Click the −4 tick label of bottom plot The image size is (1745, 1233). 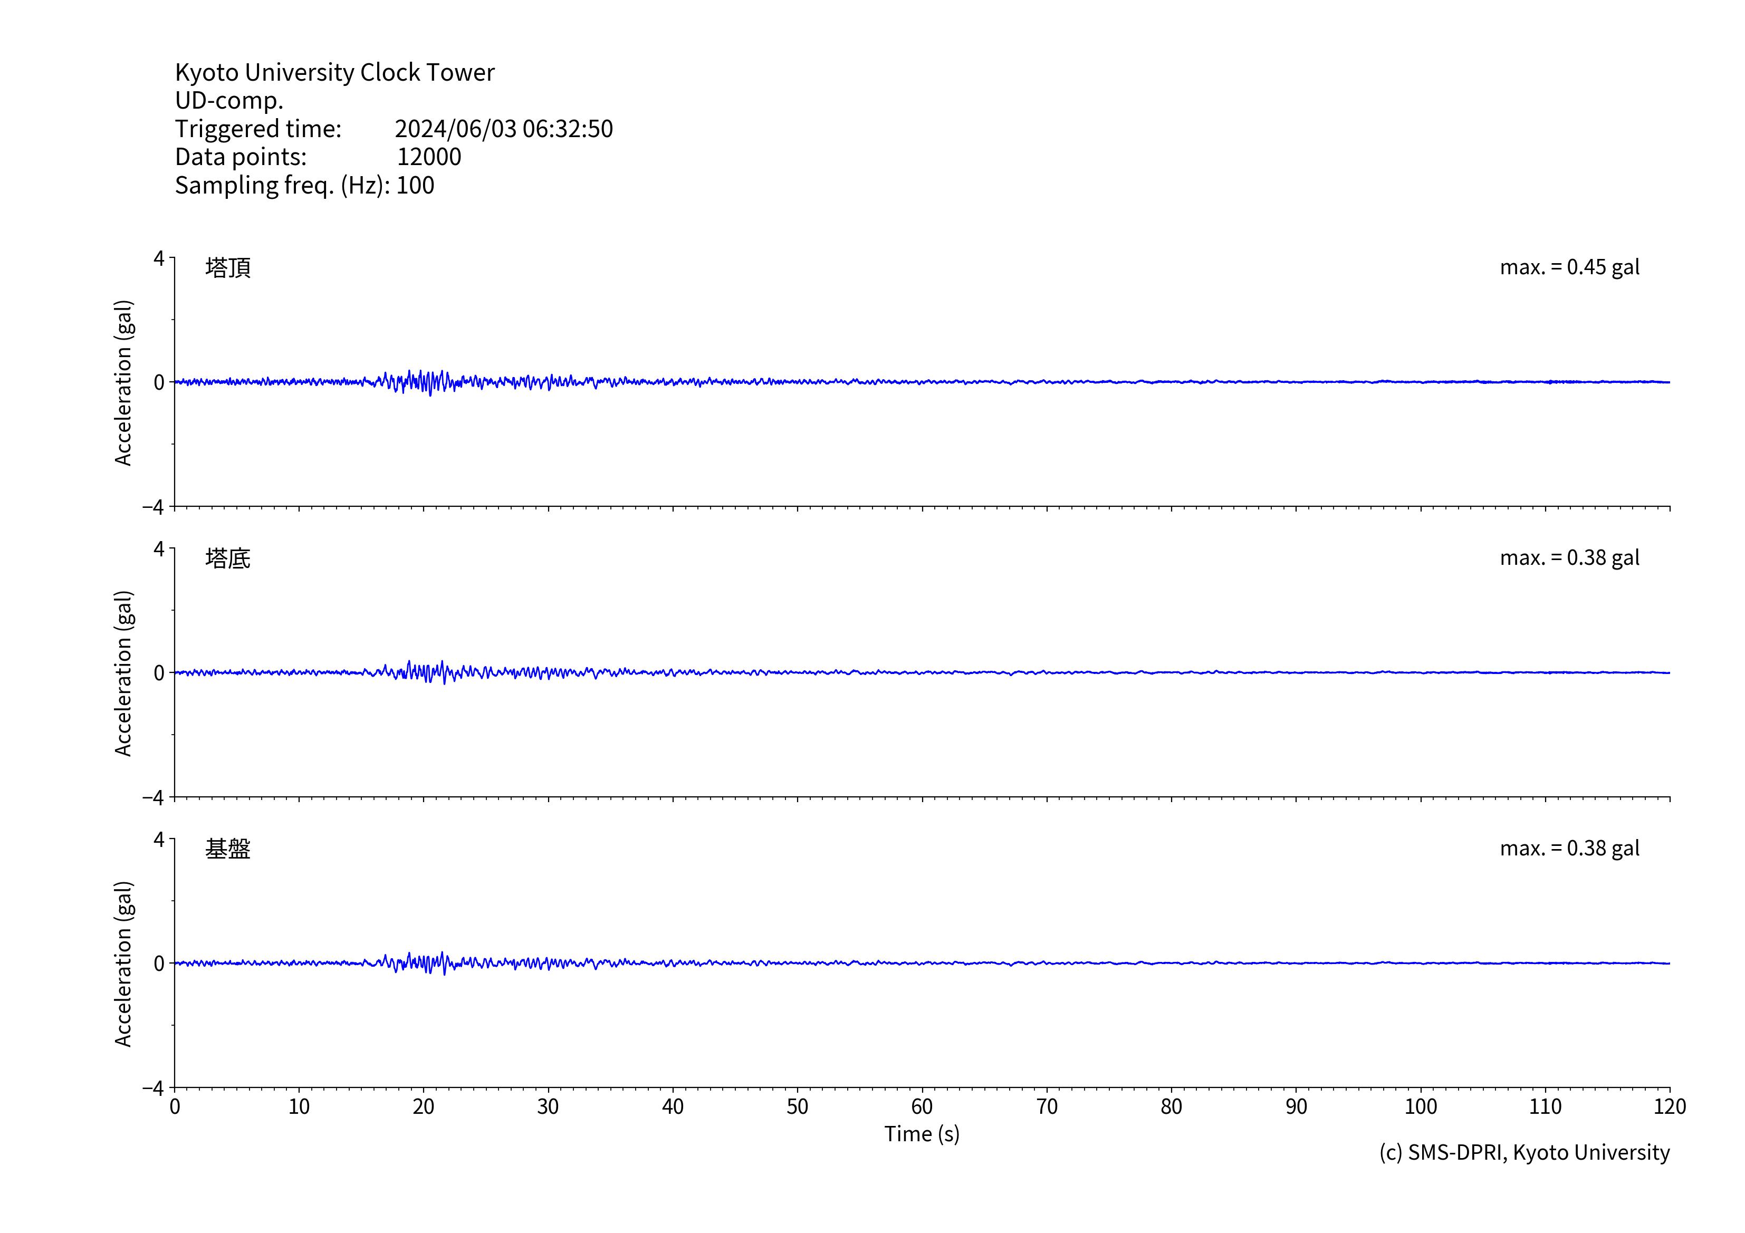[153, 1088]
